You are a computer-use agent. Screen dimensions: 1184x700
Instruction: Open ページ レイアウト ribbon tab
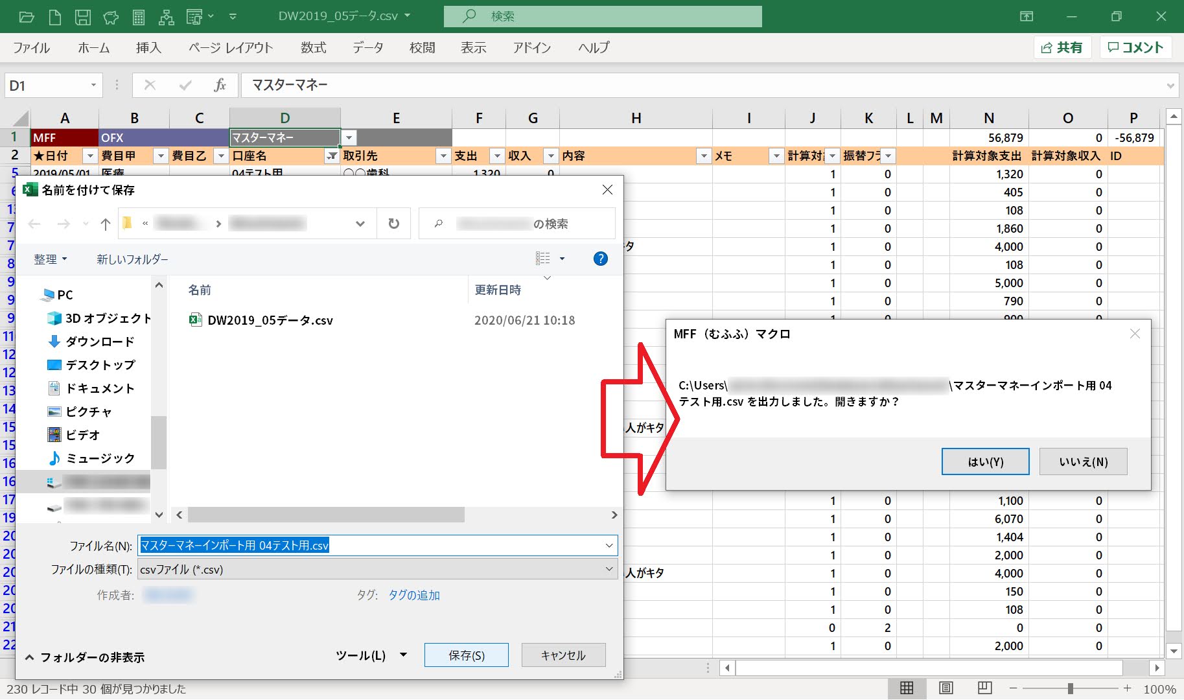tap(231, 47)
